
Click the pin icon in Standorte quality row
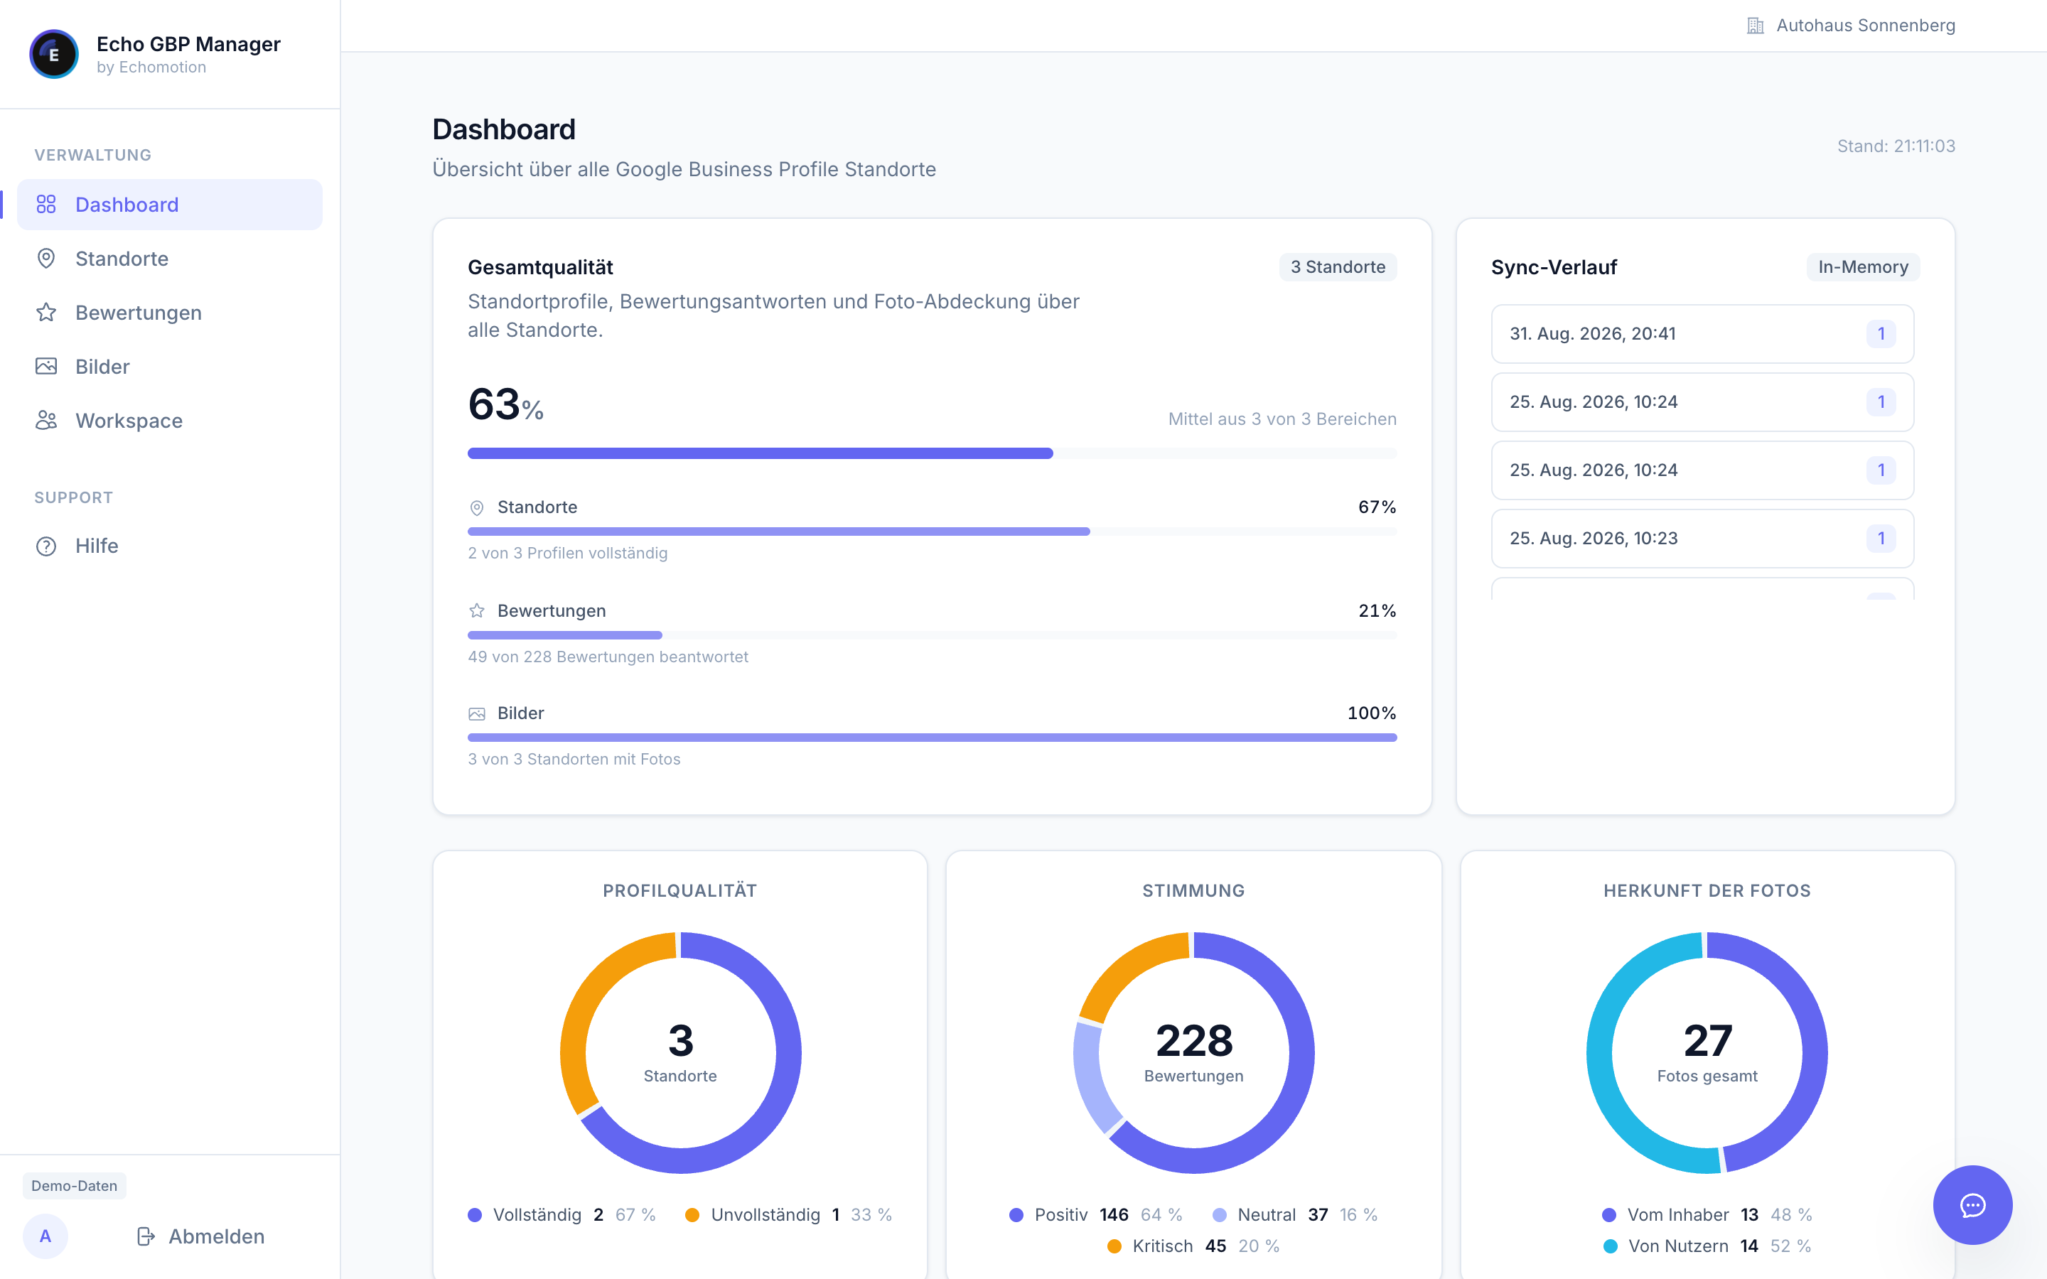477,507
